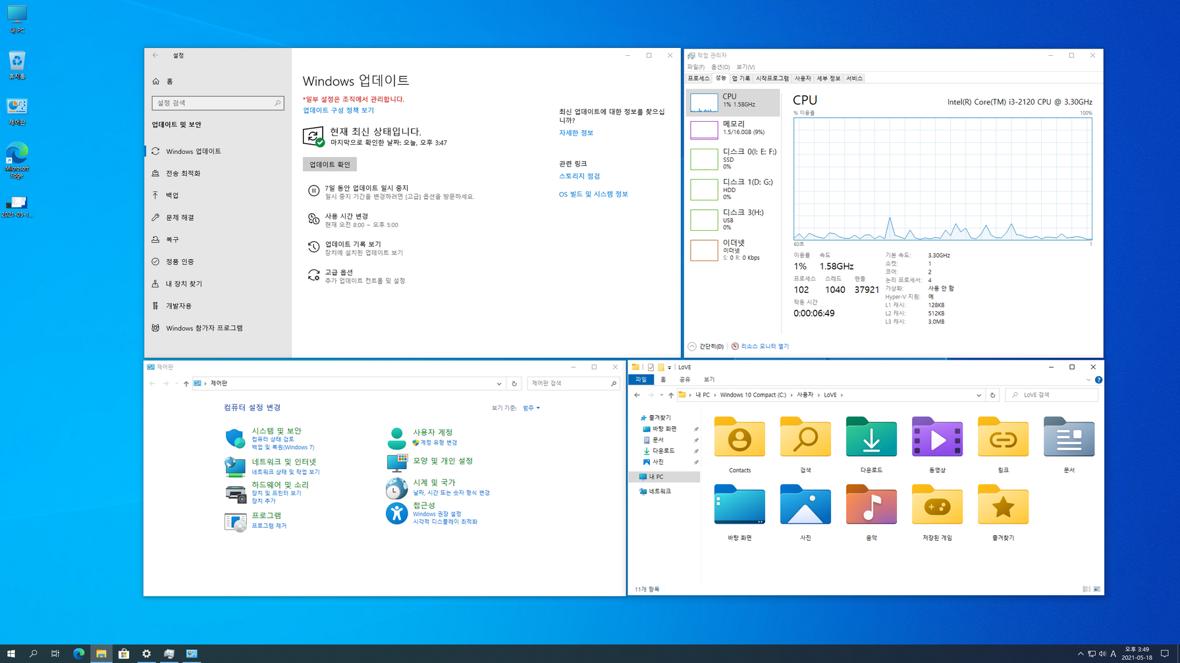Click the 설정 검색 input field
Viewport: 1180px width, 663px height.
pos(218,103)
